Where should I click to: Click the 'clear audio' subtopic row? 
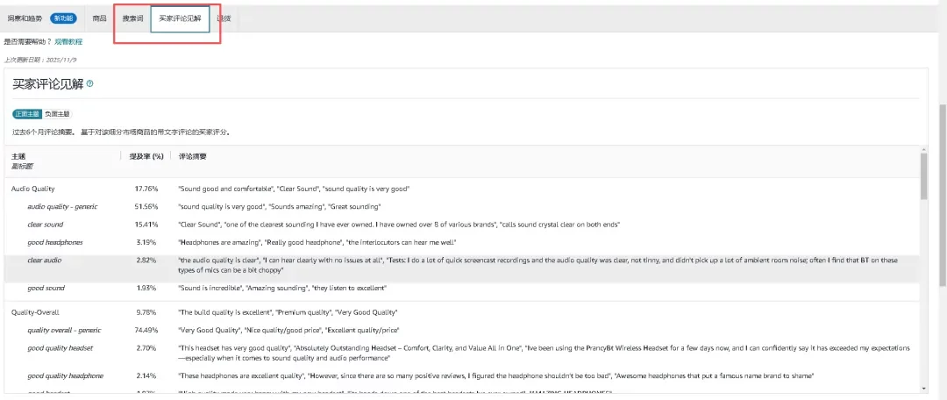[x=45, y=261]
